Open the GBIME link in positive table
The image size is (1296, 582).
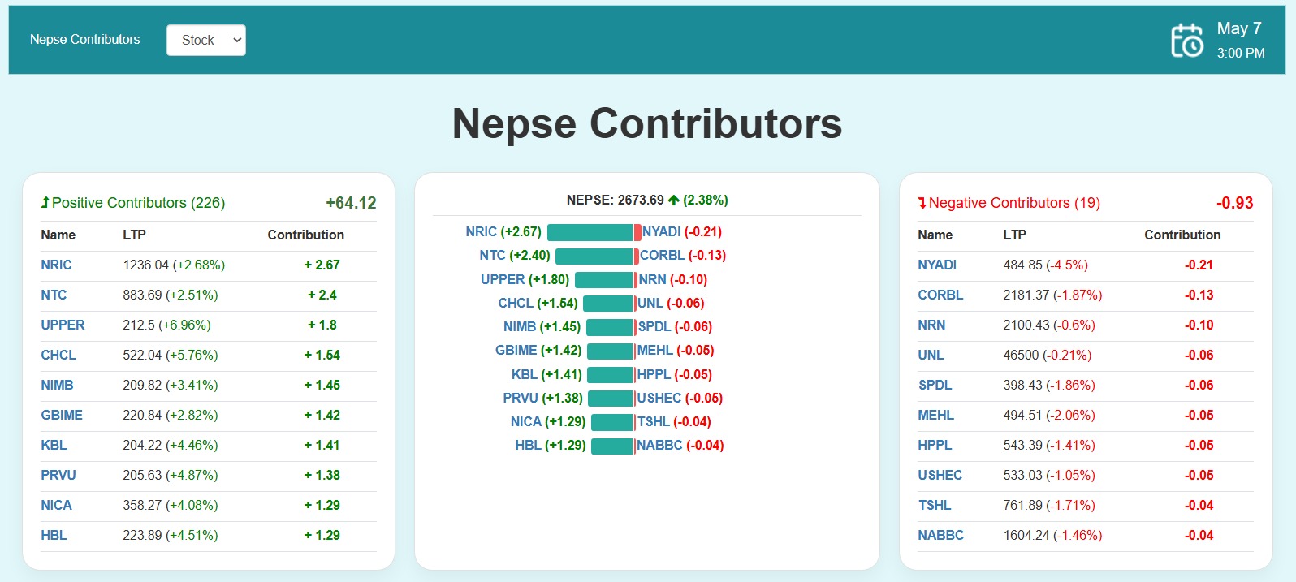pos(62,416)
